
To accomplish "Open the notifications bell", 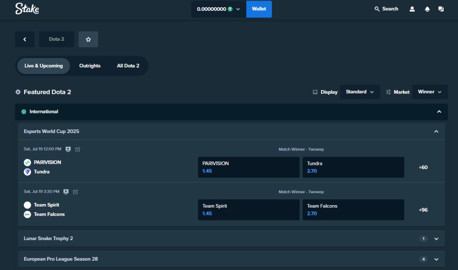I will 427,9.
